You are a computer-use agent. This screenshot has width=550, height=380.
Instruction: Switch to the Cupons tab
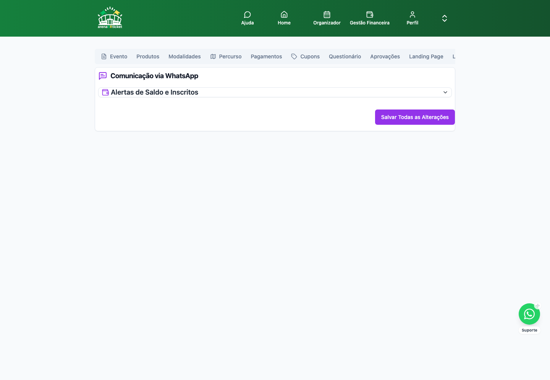coord(306,56)
